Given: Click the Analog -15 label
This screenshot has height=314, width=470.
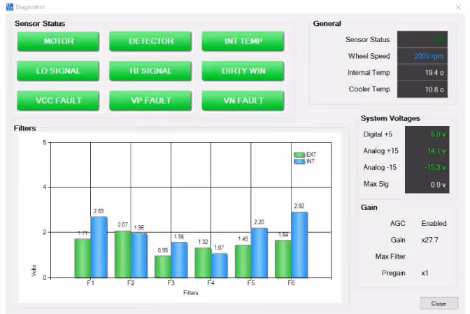Looking at the screenshot, I should pyautogui.click(x=380, y=167).
